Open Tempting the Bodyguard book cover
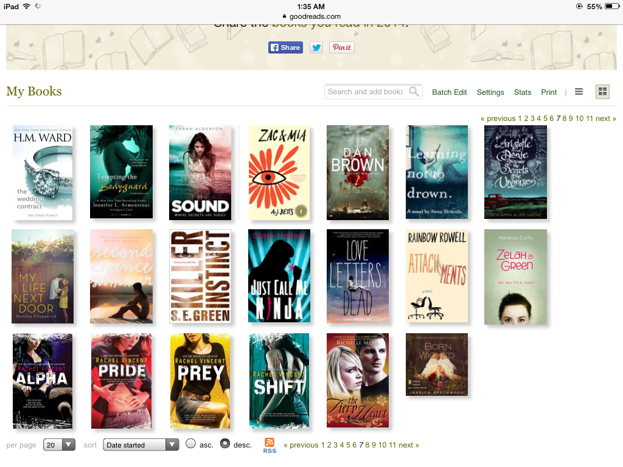Image resolution: width=623 pixels, height=467 pixels. click(x=121, y=172)
